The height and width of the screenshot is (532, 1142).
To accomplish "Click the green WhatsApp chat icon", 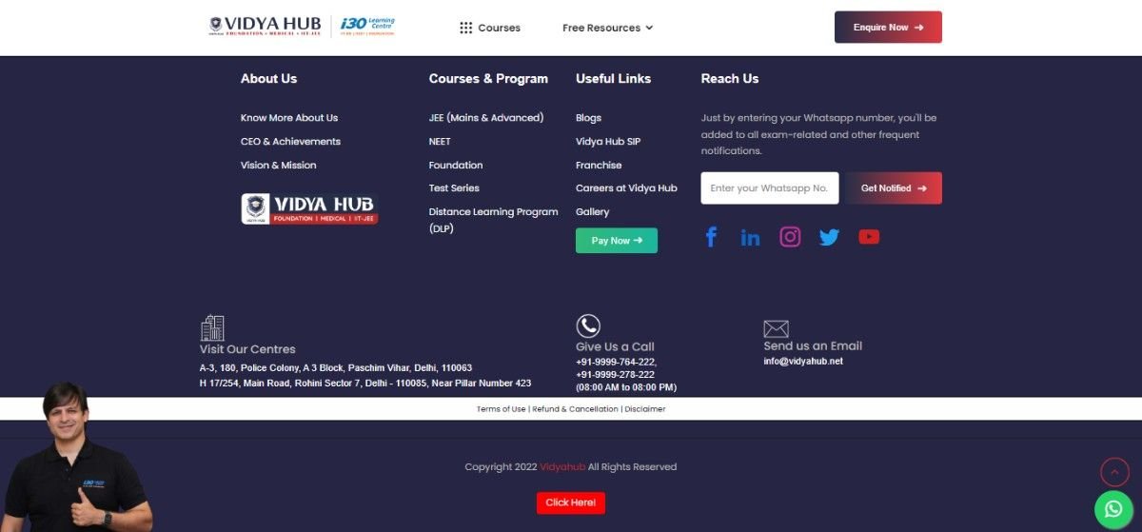I will (1113, 509).
